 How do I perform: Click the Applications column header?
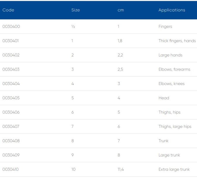172,10
